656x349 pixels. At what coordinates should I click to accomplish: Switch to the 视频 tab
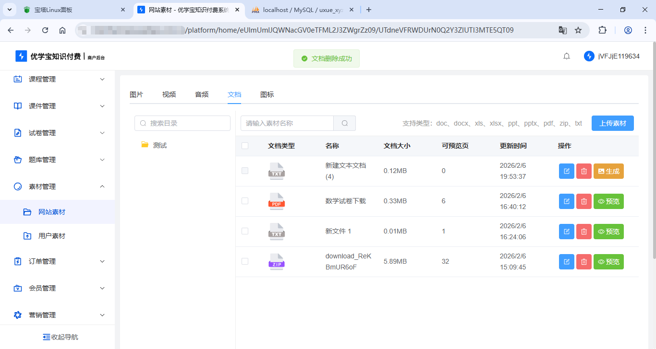point(169,94)
